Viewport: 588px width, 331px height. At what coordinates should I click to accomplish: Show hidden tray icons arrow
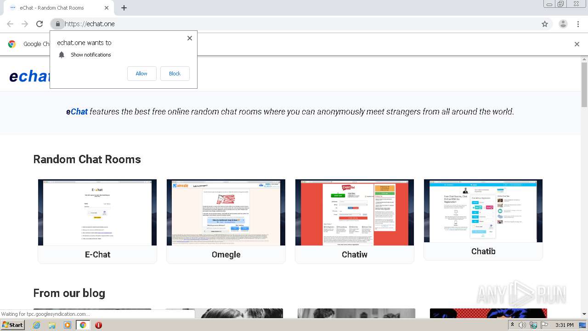pyautogui.click(x=512, y=325)
